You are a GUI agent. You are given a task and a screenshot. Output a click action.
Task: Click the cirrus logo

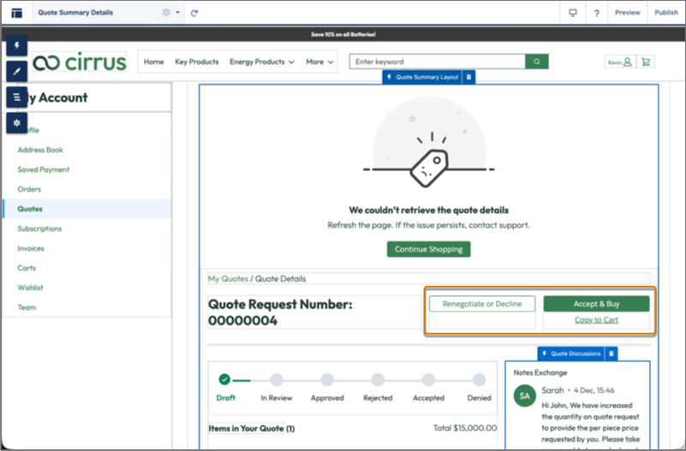[80, 62]
